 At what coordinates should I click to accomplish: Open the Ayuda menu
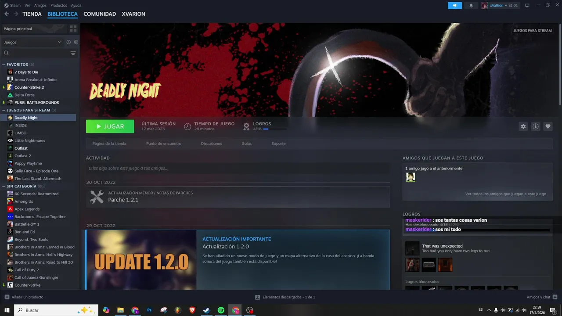(x=76, y=5)
